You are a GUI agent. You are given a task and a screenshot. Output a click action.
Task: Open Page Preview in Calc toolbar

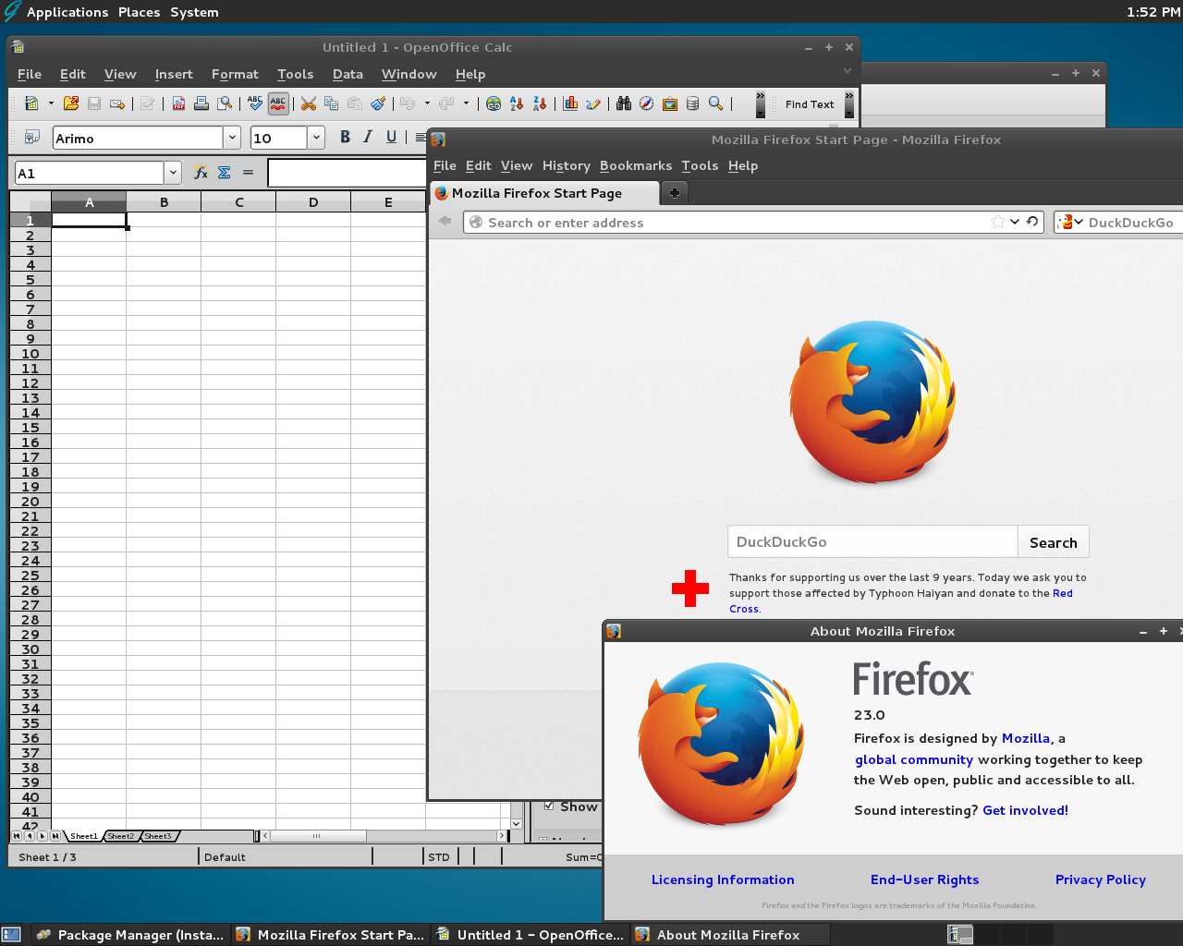pos(224,103)
